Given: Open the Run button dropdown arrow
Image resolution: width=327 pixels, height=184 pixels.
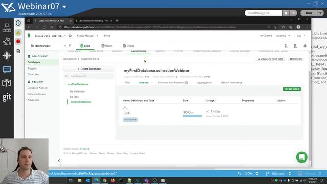Looking at the screenshot, I should click(320, 13).
